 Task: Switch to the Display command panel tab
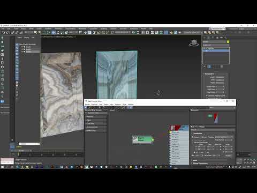coord(221,38)
